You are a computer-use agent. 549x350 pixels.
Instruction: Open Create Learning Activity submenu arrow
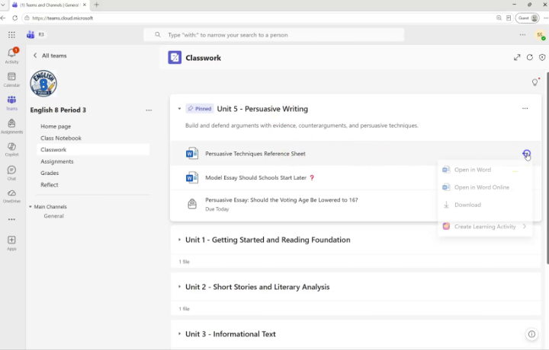pos(524,226)
